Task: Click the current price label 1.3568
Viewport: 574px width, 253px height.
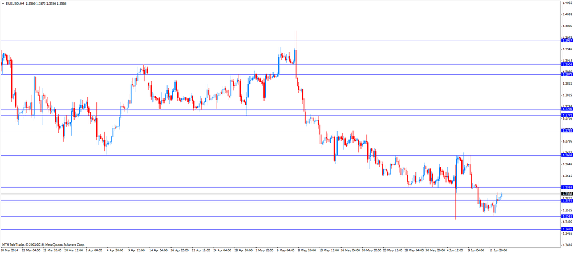Action: 567,194
